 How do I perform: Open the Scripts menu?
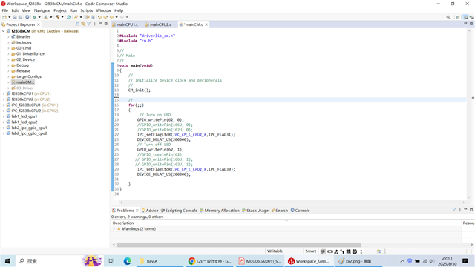pyautogui.click(x=86, y=10)
